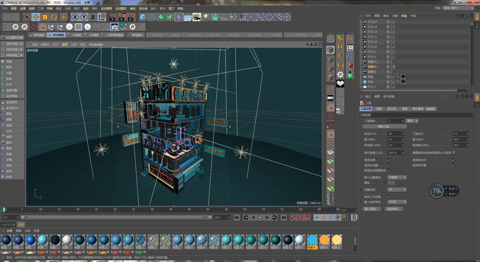This screenshot has width=480, height=262.
Task: Jump to timeline start
Action: tap(236, 217)
